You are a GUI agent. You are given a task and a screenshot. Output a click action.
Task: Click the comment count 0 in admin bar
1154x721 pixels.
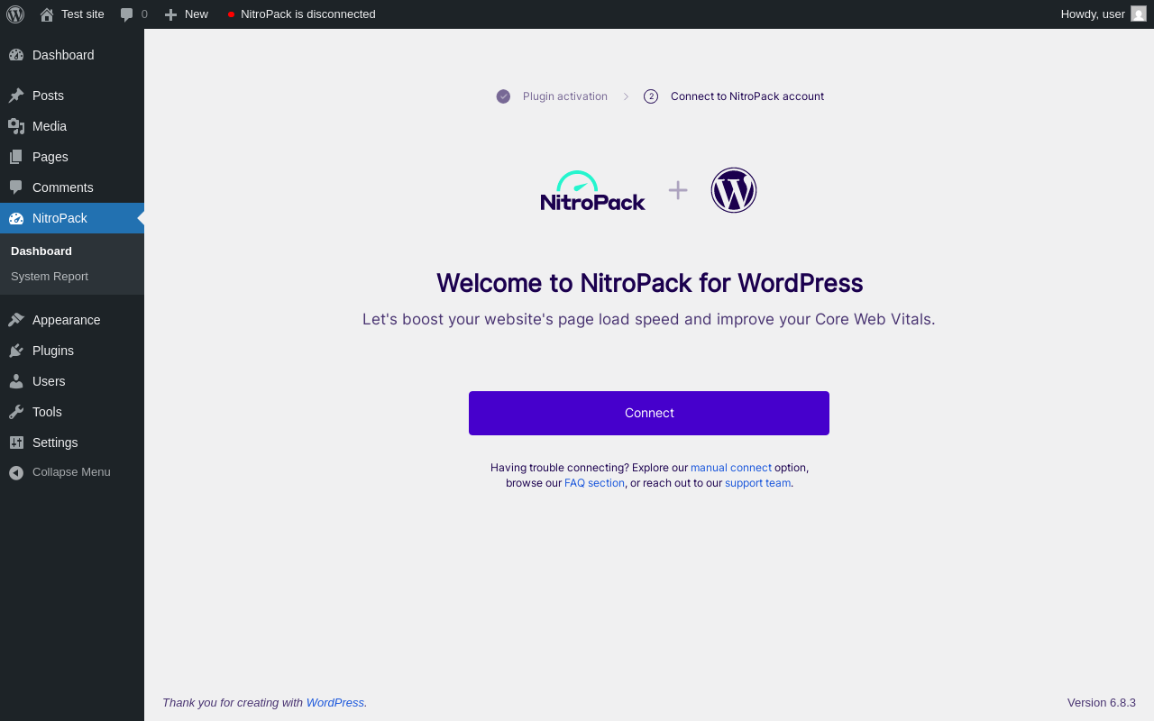[x=144, y=14]
